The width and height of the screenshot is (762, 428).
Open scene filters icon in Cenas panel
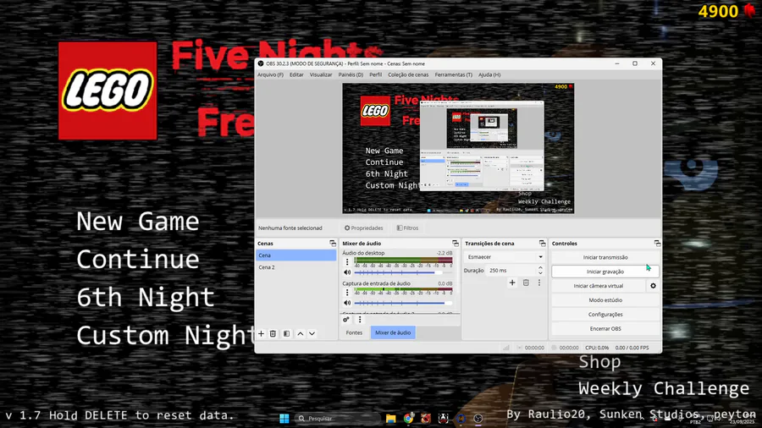tap(287, 334)
